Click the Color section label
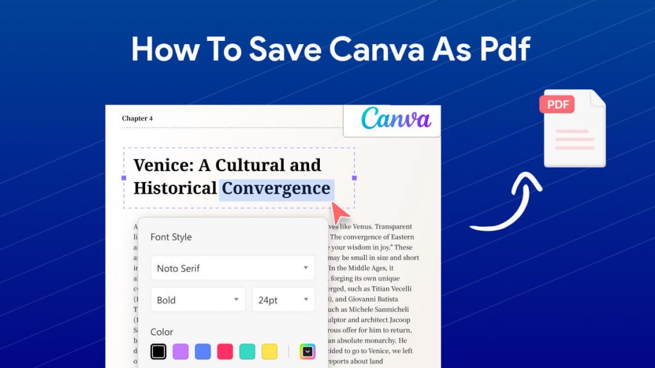 point(161,332)
